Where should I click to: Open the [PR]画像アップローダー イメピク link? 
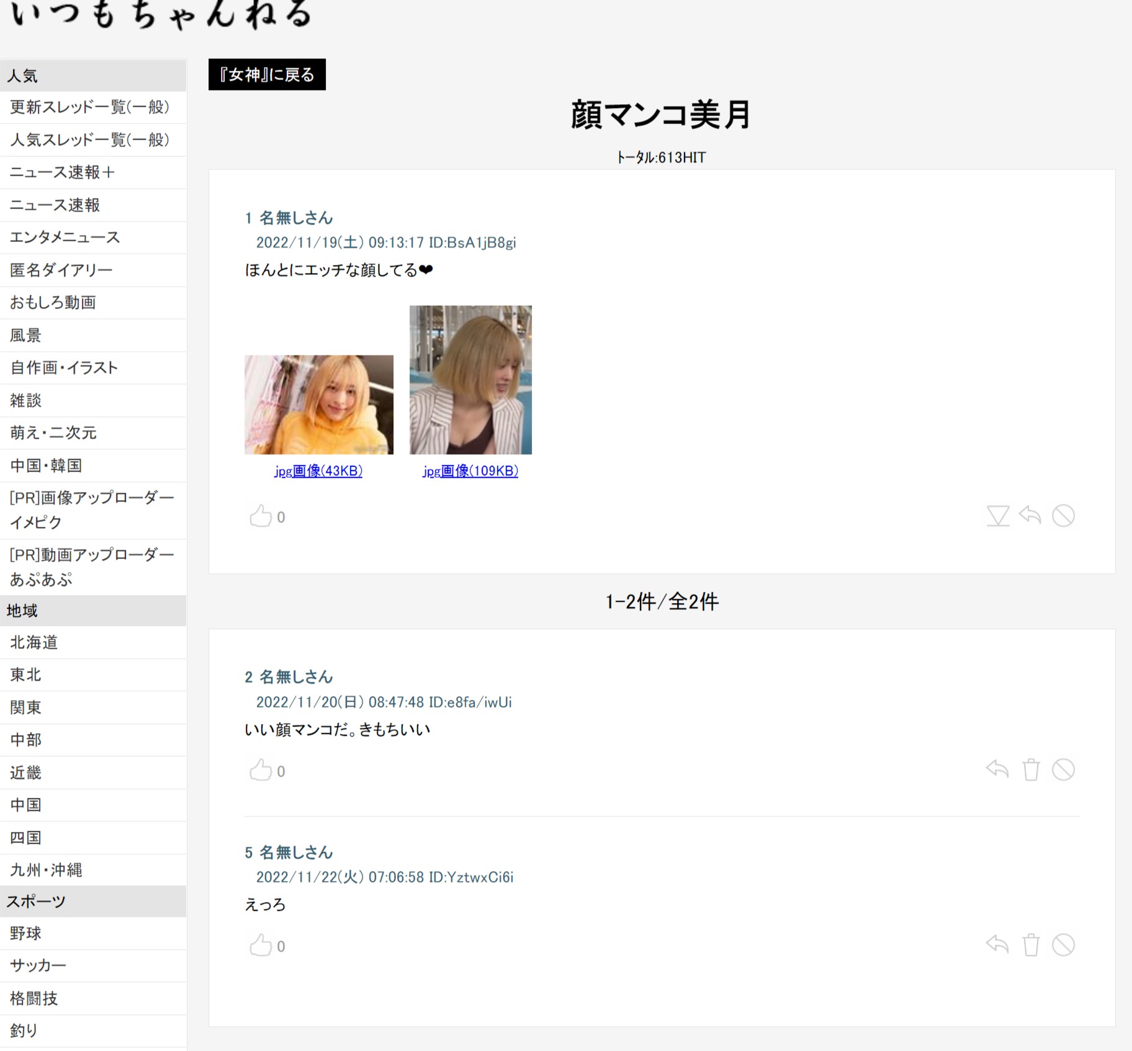coord(92,509)
